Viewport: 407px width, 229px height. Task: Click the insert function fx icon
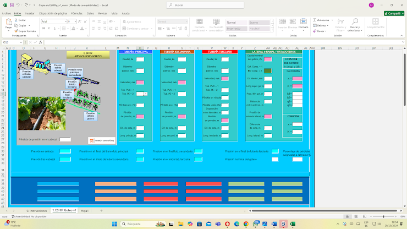tap(41, 42)
